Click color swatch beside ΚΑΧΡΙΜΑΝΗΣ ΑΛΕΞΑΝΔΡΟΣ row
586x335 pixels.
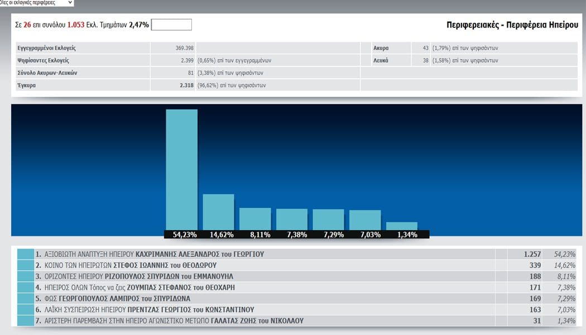(x=26, y=254)
